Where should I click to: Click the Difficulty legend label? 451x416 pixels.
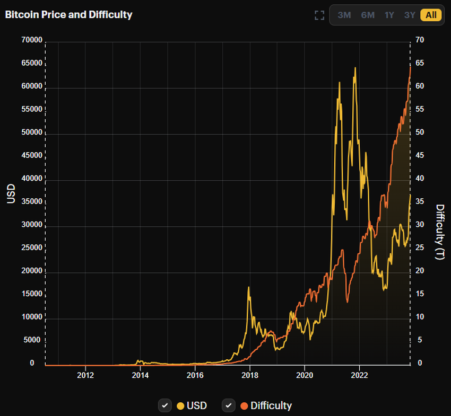tap(271, 405)
